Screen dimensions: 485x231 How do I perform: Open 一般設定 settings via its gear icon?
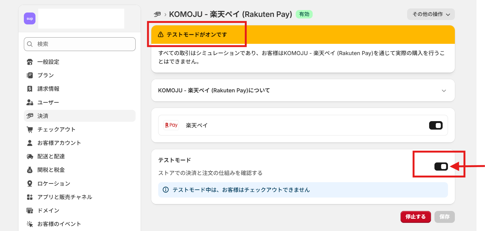(x=30, y=62)
